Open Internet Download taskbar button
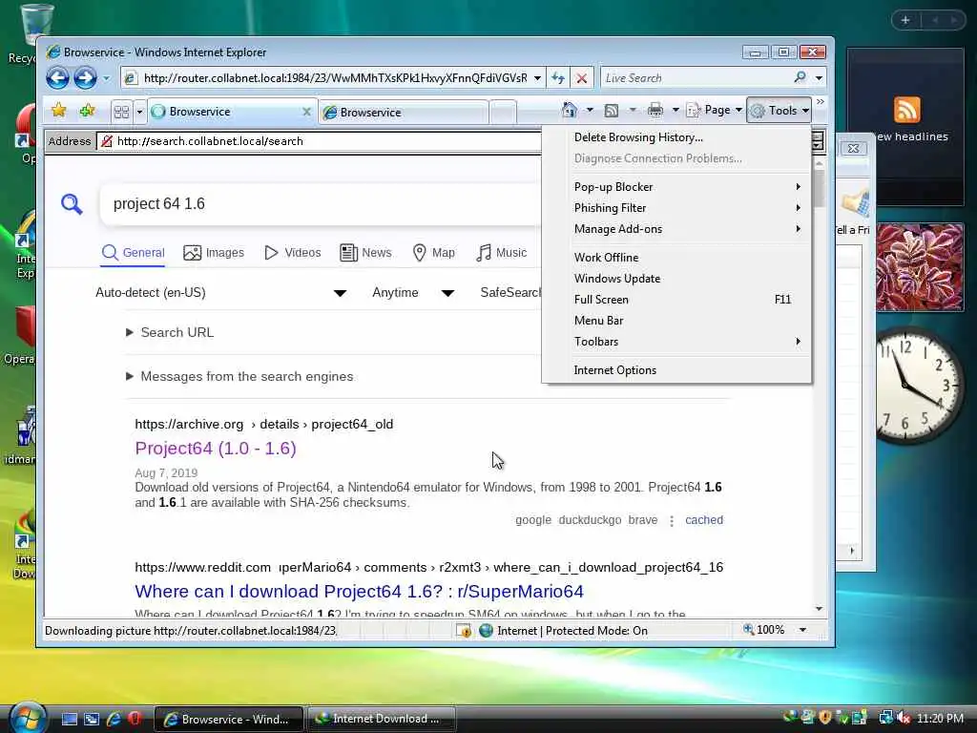This screenshot has height=733, width=977. click(x=381, y=719)
